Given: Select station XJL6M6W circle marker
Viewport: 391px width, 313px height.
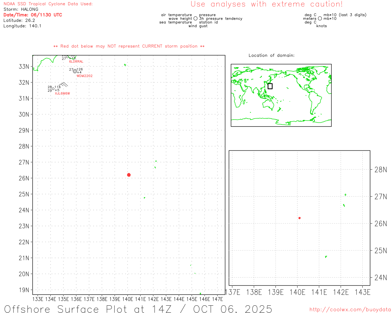Looking at the screenshot, I should tap(53, 89).
